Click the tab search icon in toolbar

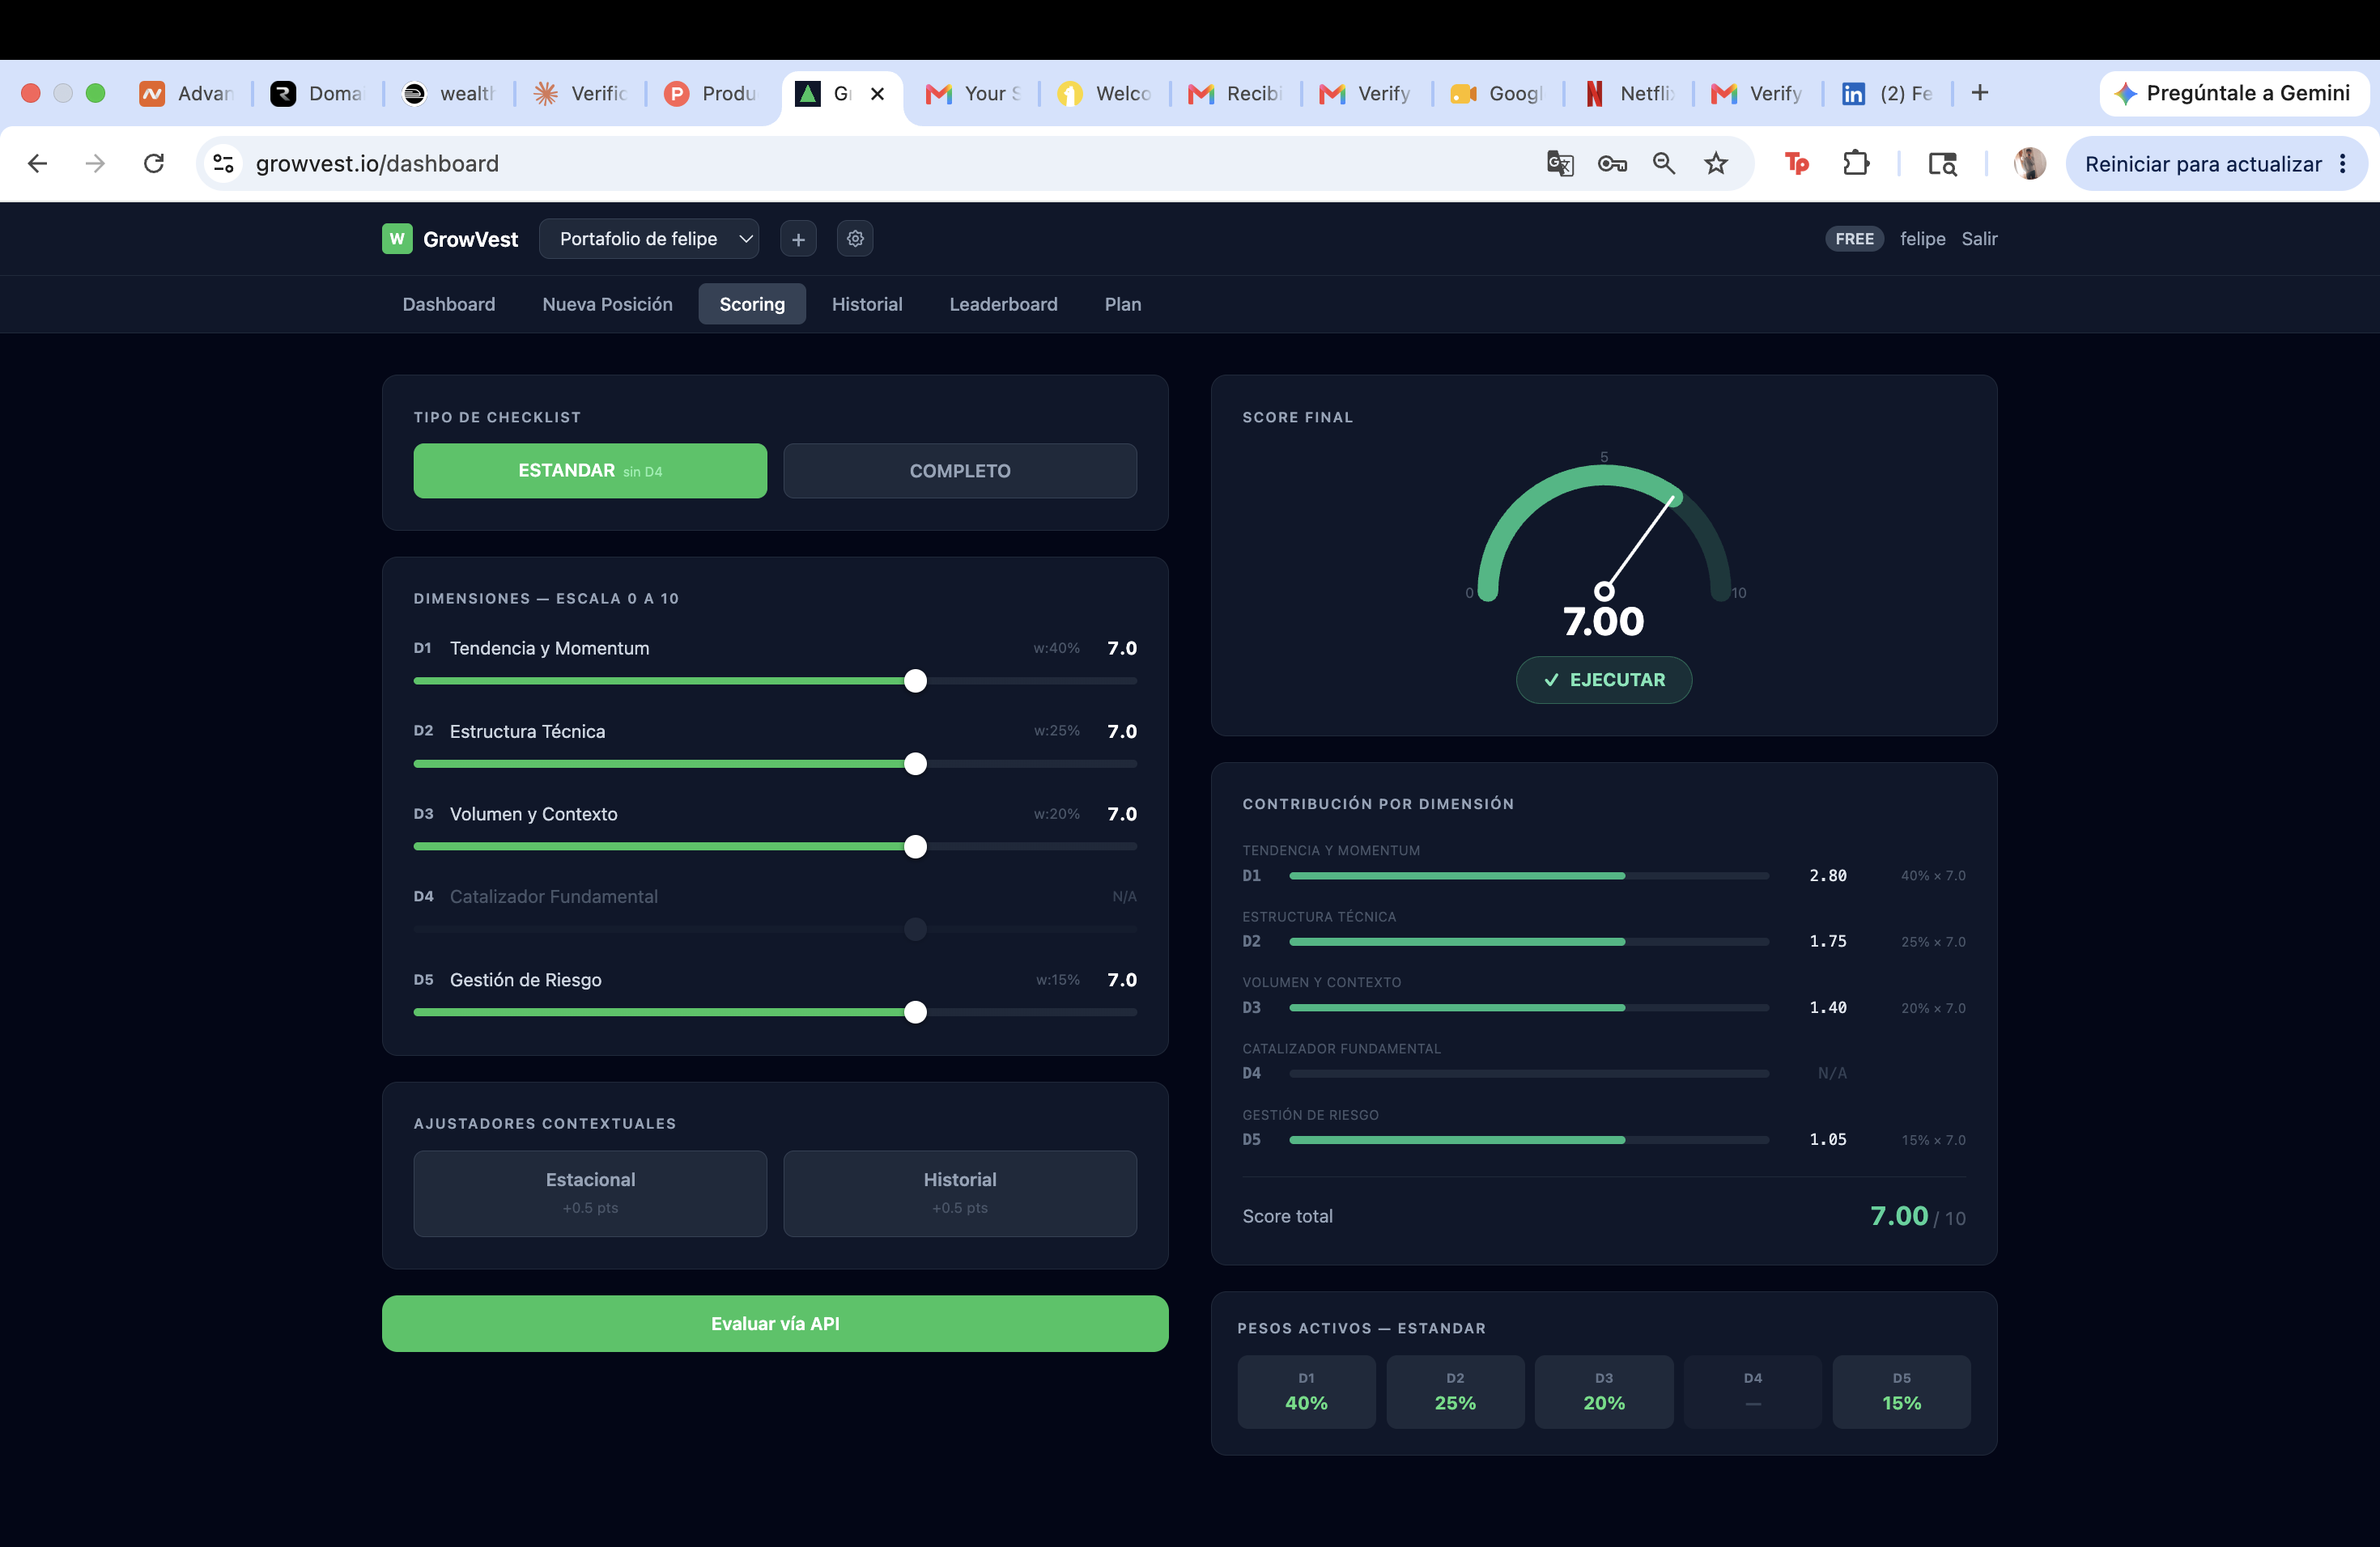tap(1942, 163)
